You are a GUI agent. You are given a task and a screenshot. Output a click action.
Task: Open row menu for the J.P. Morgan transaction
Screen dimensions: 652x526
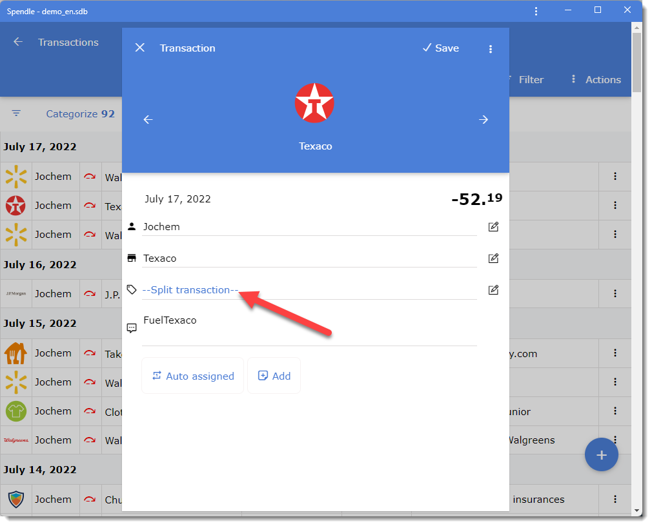pyautogui.click(x=615, y=293)
